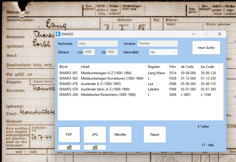The image size is (236, 162).
Task: Sort by the Block column header
Action: tap(68, 67)
